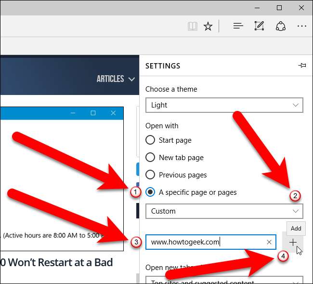Open Reading view book icon
This screenshot has width=313, height=284.
point(193,26)
